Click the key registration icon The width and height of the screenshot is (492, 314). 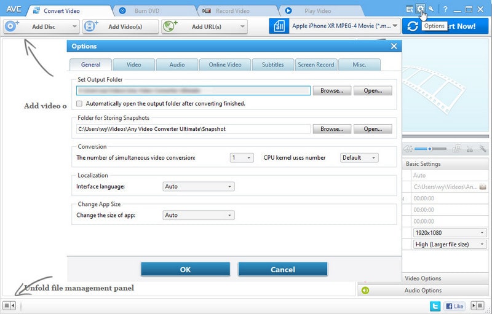(432, 9)
